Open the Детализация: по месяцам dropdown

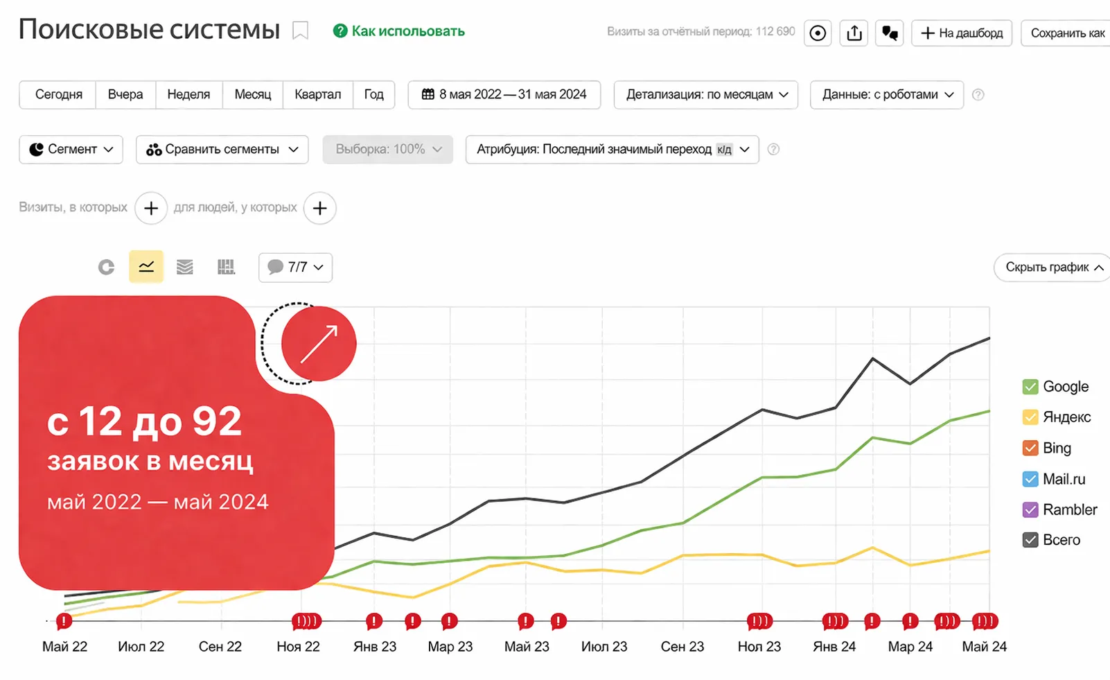706,95
